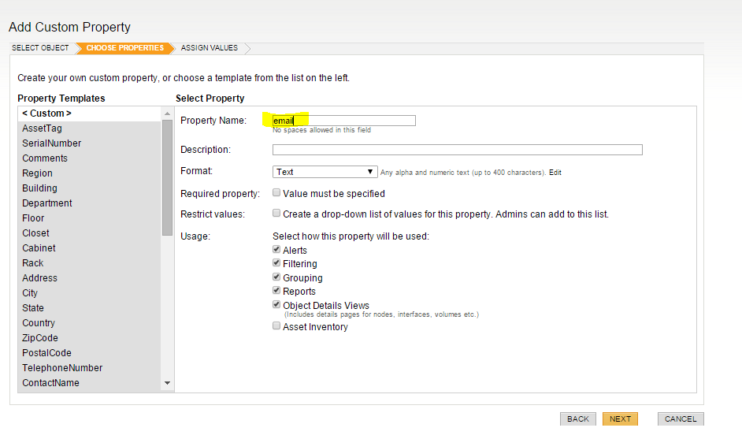Select the ZipCode template
The height and width of the screenshot is (439, 742).
click(x=90, y=338)
